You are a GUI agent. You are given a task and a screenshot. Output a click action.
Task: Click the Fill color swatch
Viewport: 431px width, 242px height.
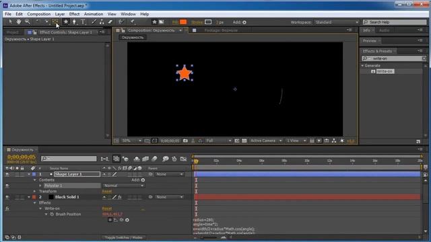[x=183, y=22]
